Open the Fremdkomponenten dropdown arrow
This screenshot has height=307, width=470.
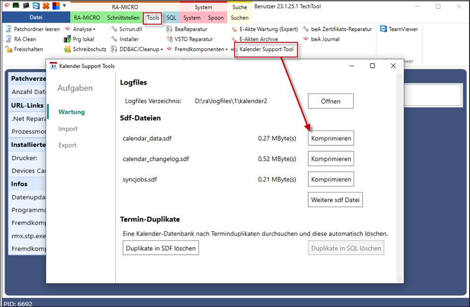click(227, 49)
